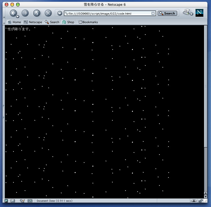Open Composer from the status bar pen icon
This screenshot has height=207, width=211.
22,201
